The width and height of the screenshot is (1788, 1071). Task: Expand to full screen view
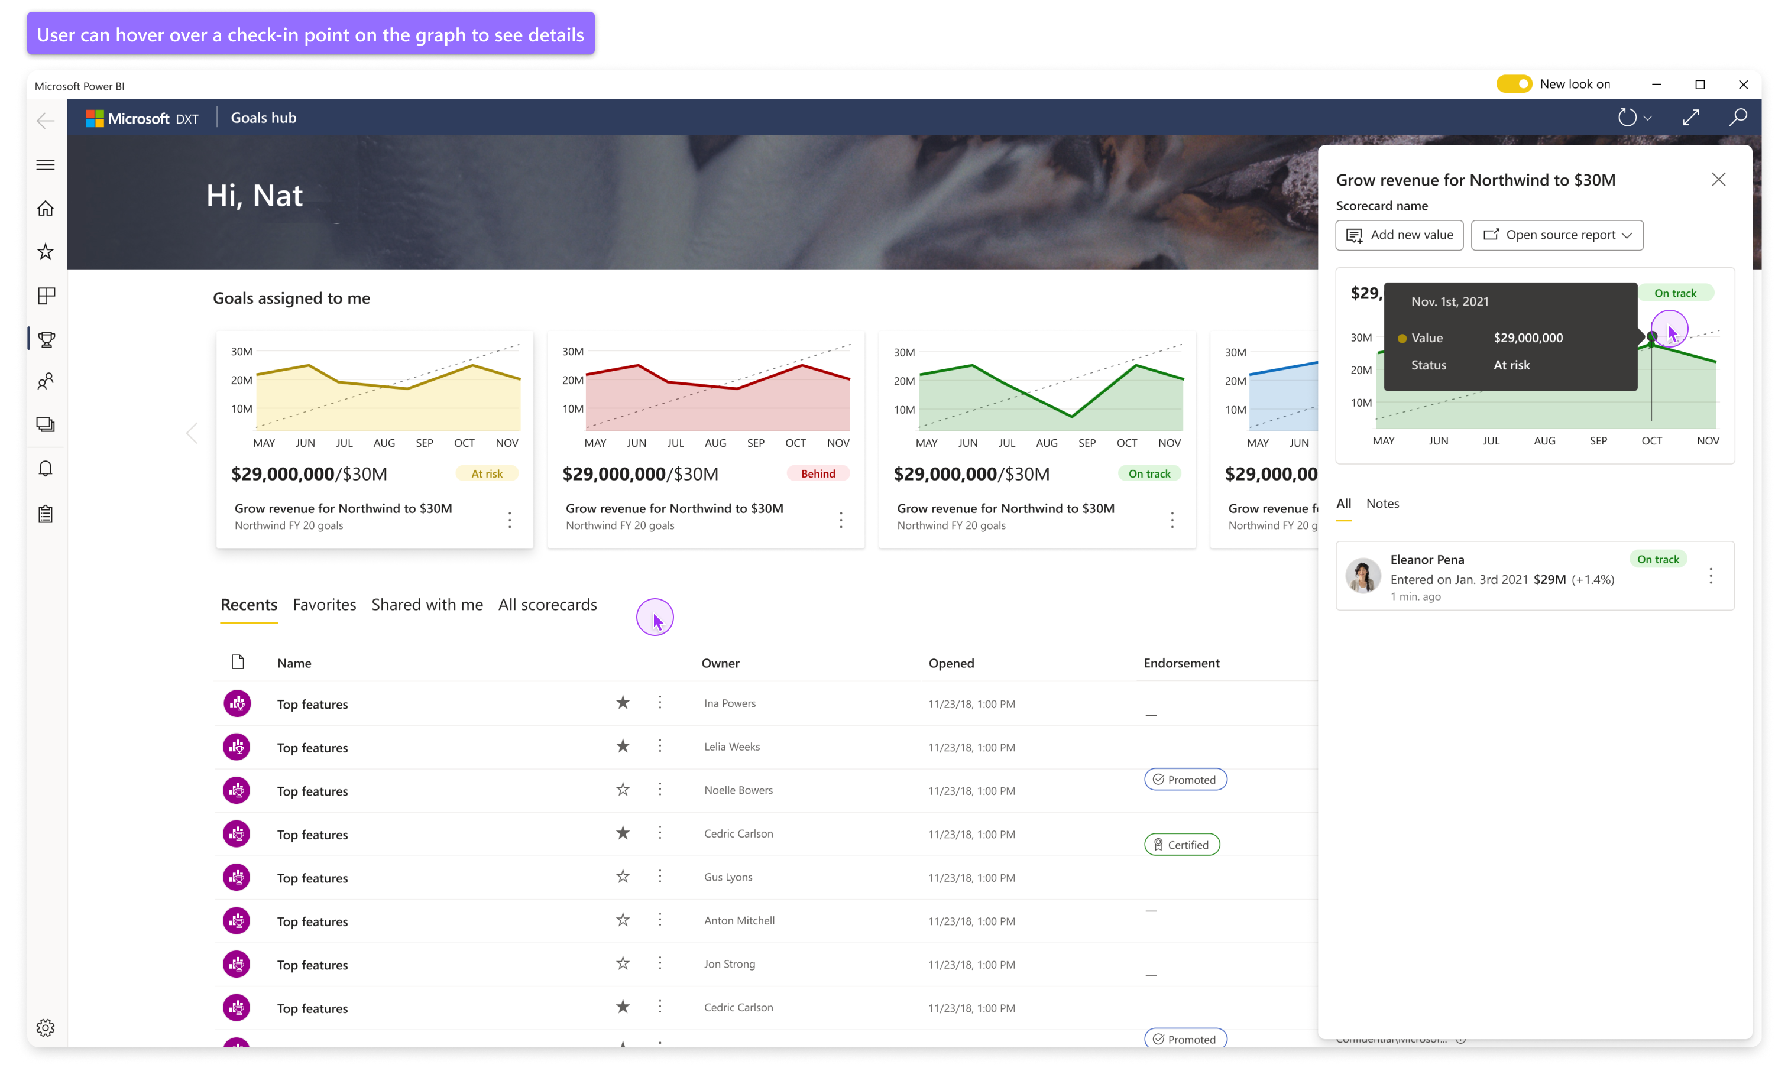click(x=1690, y=117)
